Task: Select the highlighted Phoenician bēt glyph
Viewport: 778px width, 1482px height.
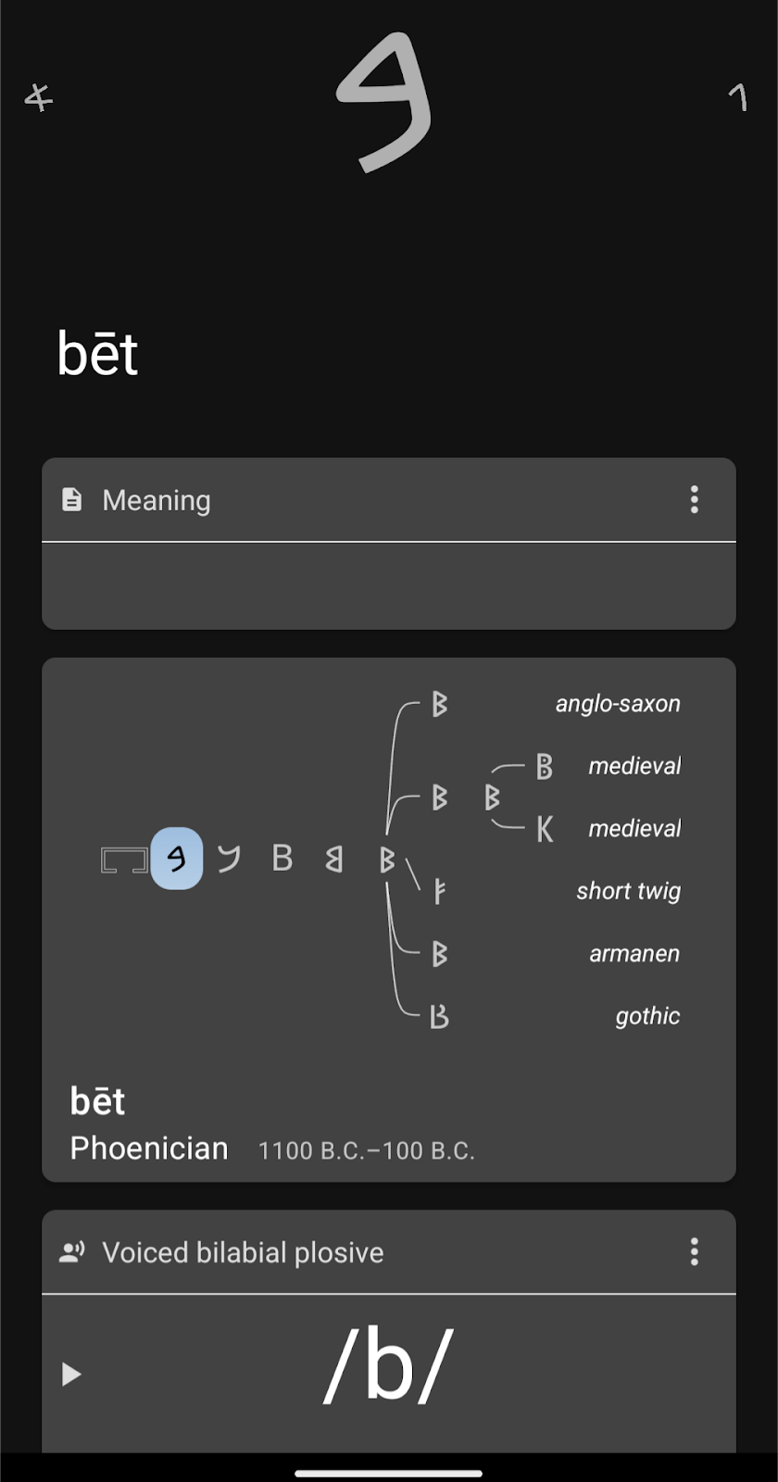Action: (x=177, y=859)
